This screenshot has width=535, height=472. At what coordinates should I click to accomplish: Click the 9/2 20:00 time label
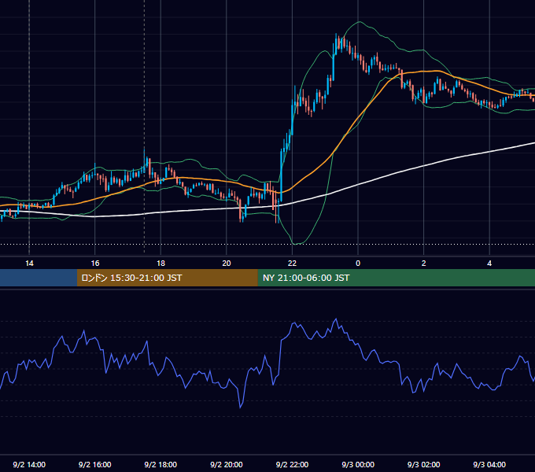point(227,464)
